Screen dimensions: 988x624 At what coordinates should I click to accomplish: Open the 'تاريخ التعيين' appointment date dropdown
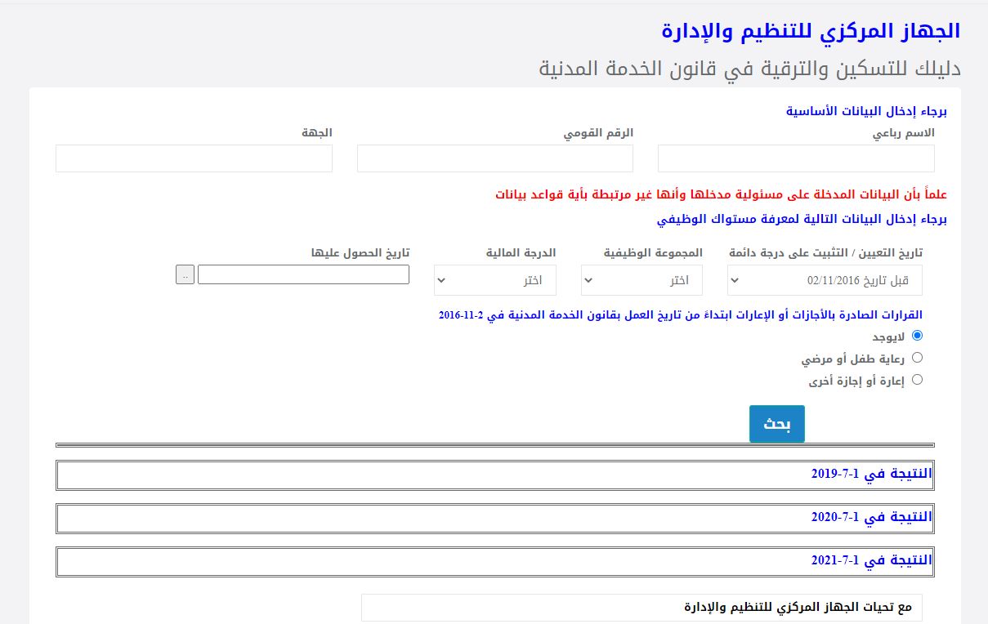point(825,280)
